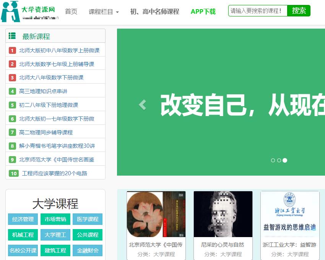Image resolution: width=325 pixels, height=260 pixels.
Task: Open the 建筑工程 category tag
Action: click(55, 250)
